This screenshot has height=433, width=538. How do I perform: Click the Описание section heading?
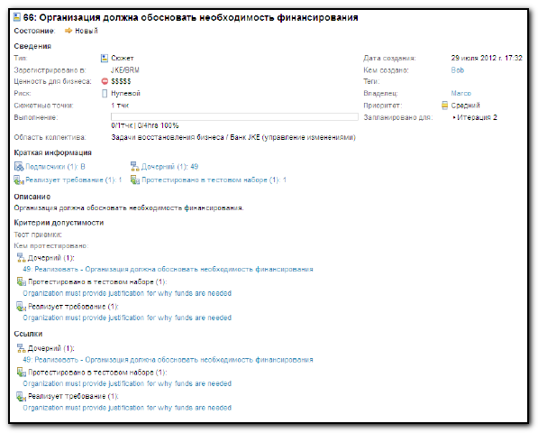tap(32, 197)
